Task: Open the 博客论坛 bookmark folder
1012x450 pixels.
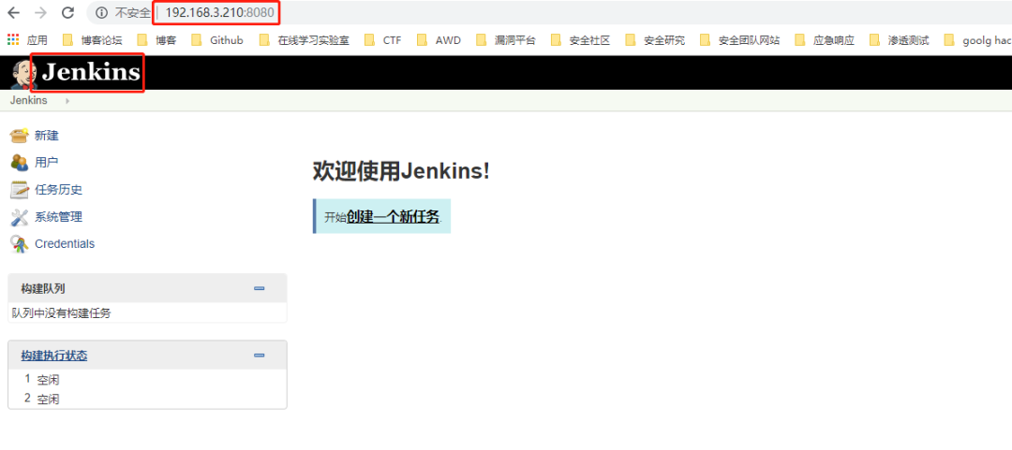Action: click(x=92, y=40)
